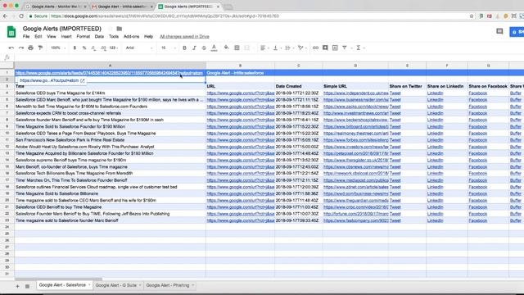Open the link preview popup under cell A1
The width and height of the screenshot is (524, 295).
52,80
